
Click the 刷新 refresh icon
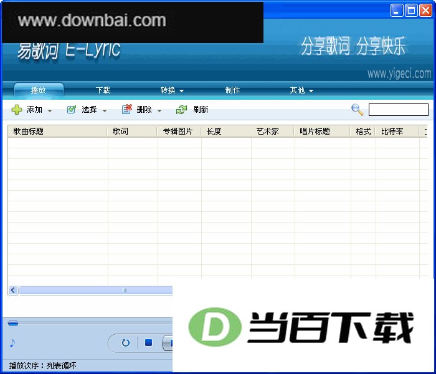(181, 110)
